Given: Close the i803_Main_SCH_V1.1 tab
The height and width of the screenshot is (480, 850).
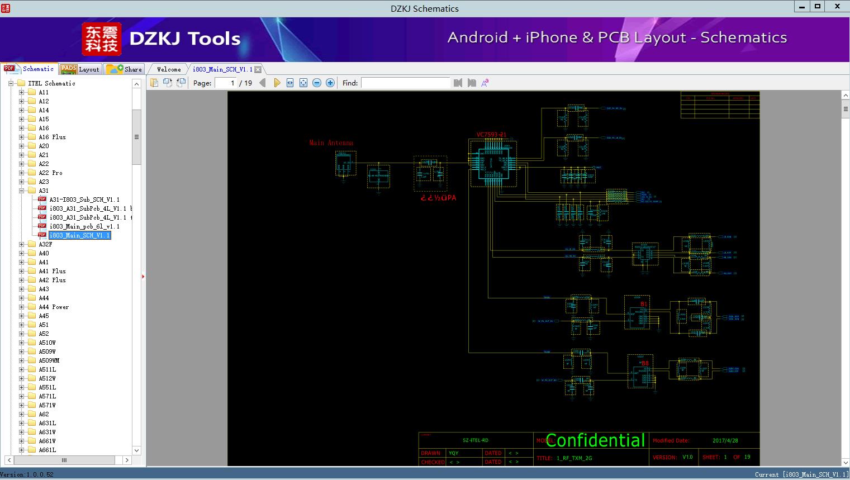Looking at the screenshot, I should [x=258, y=69].
